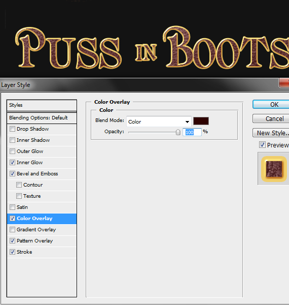Tick the Satin checkbox
Image resolution: width=289 pixels, height=305 pixels.
[12, 207]
